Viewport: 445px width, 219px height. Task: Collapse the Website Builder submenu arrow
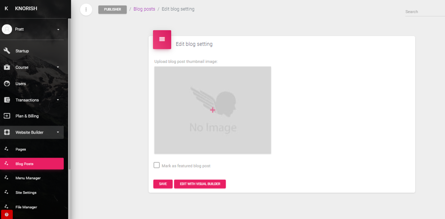tap(58, 132)
